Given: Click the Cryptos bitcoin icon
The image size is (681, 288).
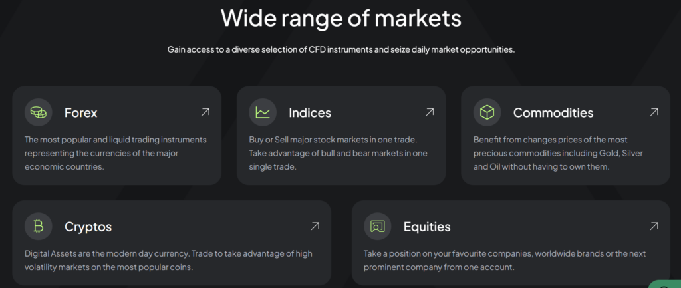Looking at the screenshot, I should [x=38, y=227].
